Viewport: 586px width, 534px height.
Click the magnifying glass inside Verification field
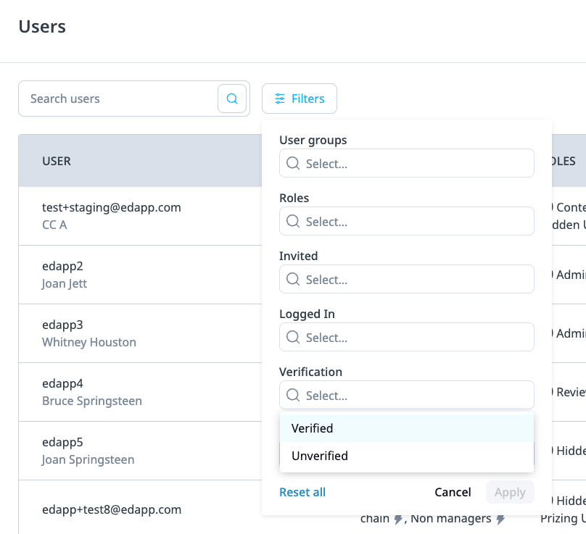click(293, 395)
